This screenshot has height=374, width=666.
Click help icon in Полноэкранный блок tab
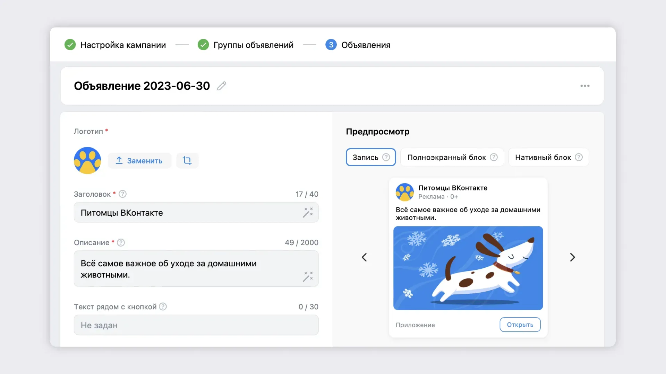click(494, 157)
